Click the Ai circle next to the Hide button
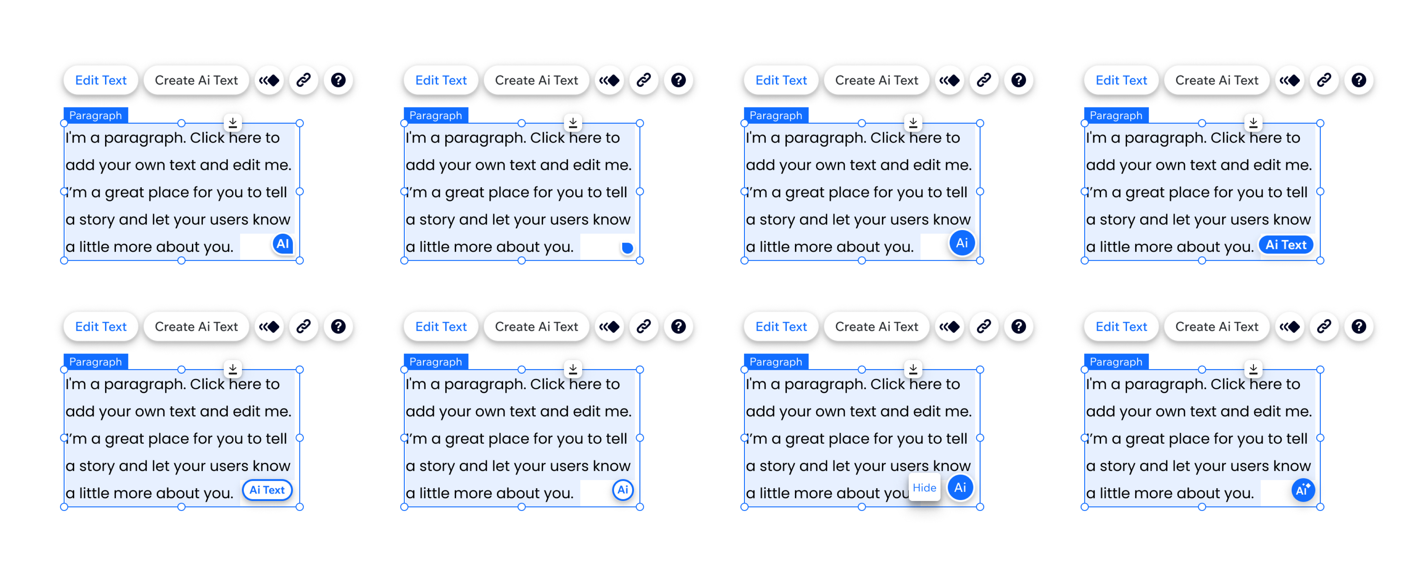 pyautogui.click(x=960, y=488)
